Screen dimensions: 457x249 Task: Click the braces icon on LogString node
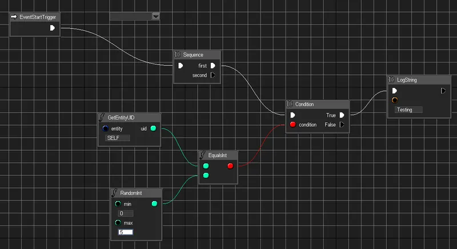[391, 80]
